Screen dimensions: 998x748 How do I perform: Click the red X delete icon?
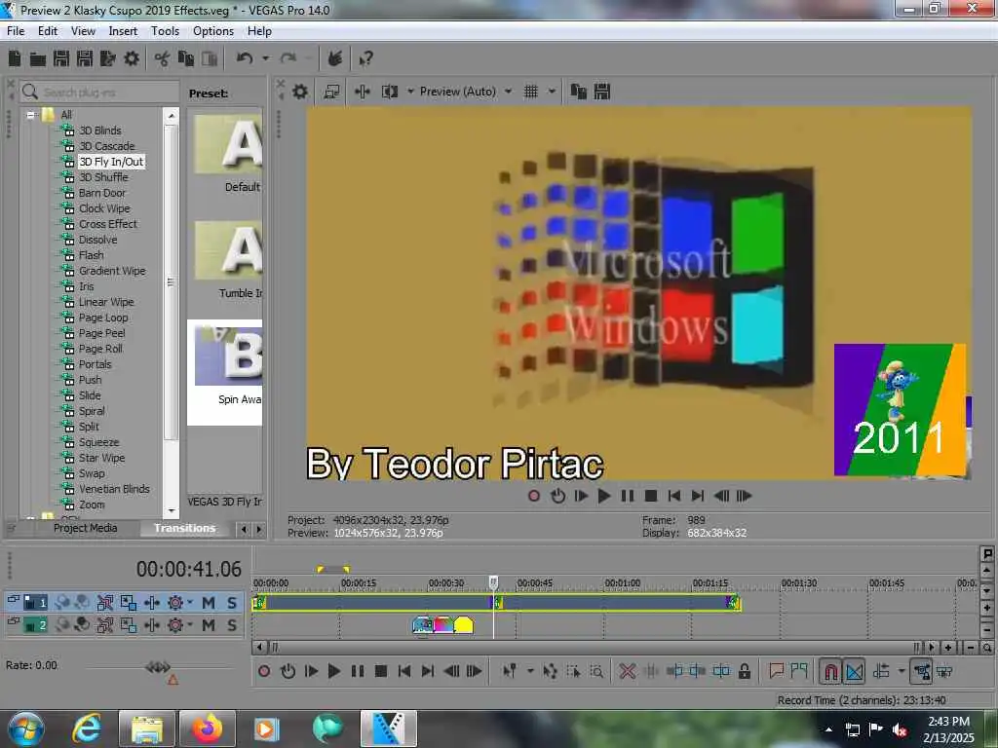pyautogui.click(x=627, y=671)
